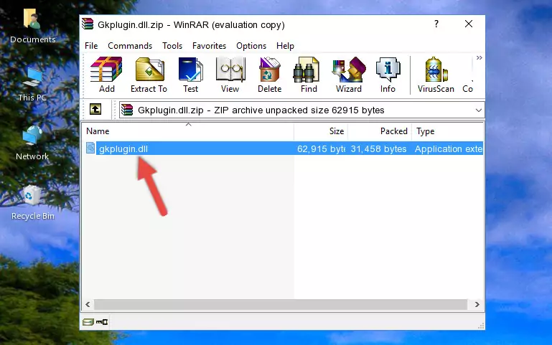Viewport: 552px width, 345px height.
Task: Click the Delete toolbar icon
Action: coord(270,75)
